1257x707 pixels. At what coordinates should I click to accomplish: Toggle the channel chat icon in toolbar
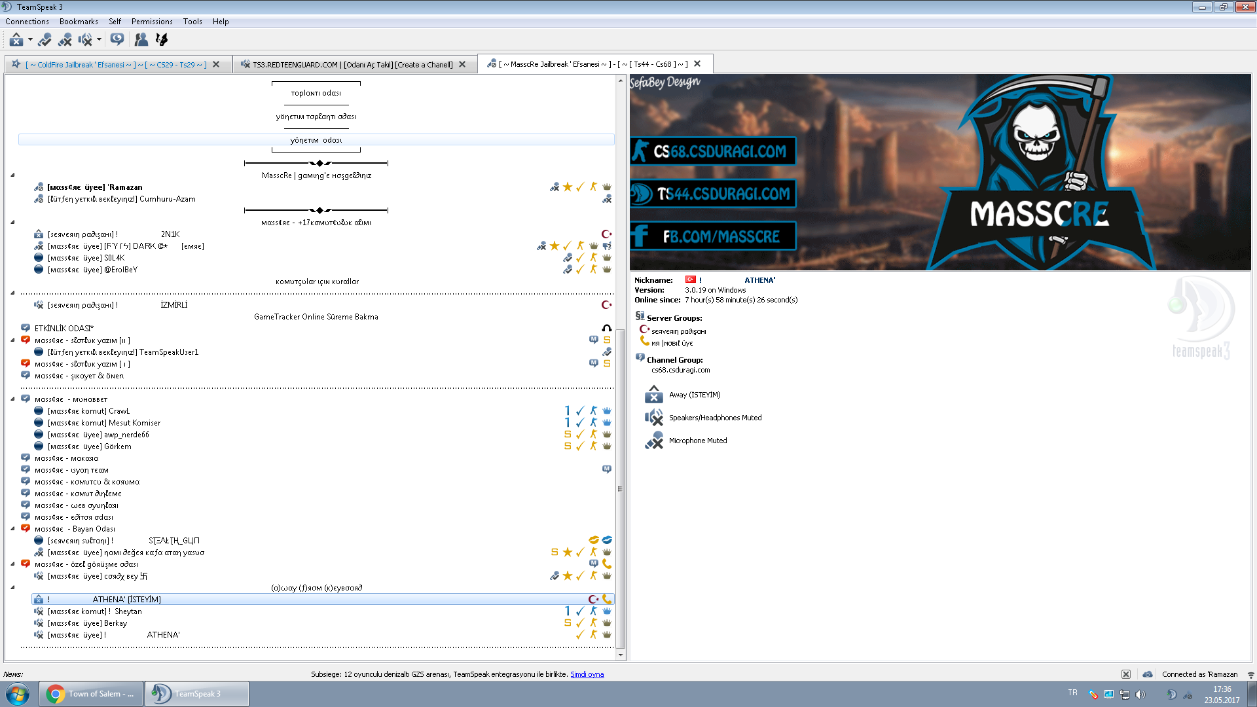tap(117, 40)
